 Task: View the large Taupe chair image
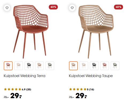96,32
